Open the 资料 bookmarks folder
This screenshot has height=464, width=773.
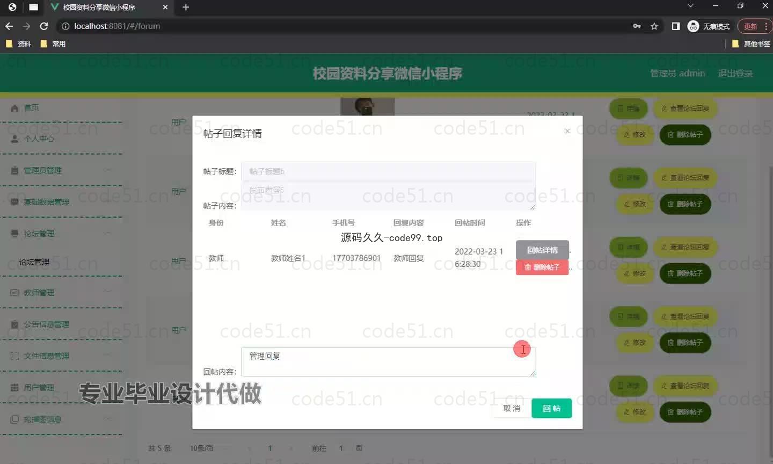(18, 44)
